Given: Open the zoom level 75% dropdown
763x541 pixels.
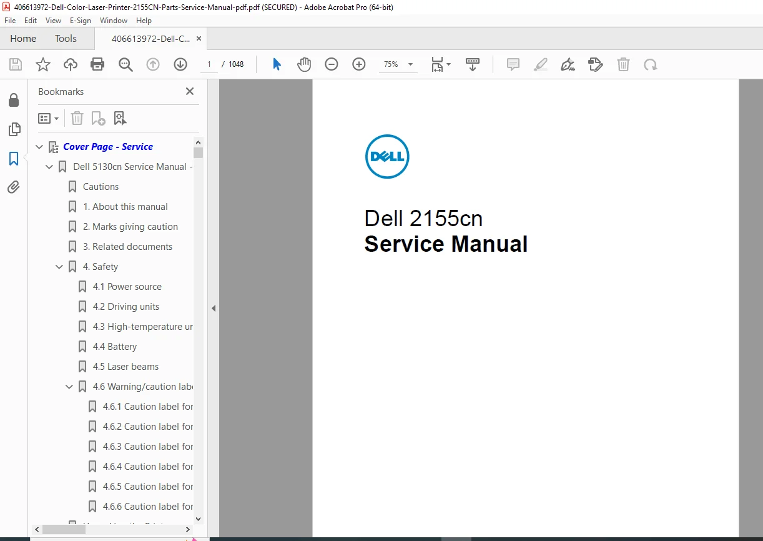Looking at the screenshot, I should point(410,64).
